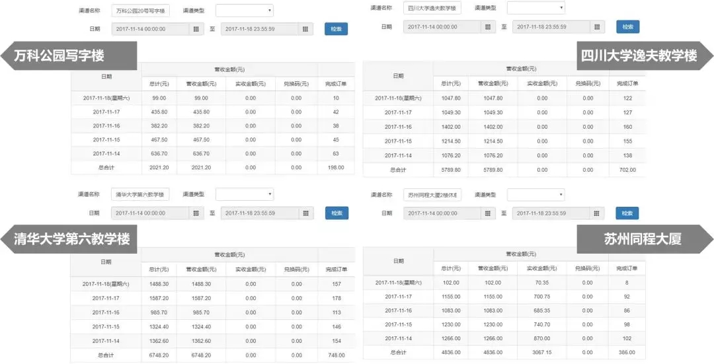Click 兑换码(元) column header in 万科公园 table
Screen dimensions: 714x364
[296, 84]
